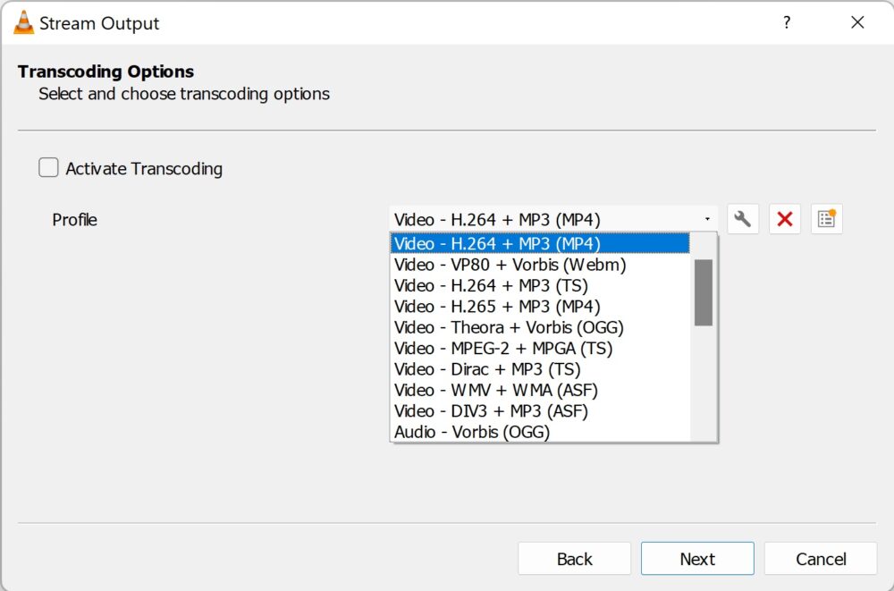Delete the current profile with the red X
This screenshot has height=591, width=894.
[784, 218]
